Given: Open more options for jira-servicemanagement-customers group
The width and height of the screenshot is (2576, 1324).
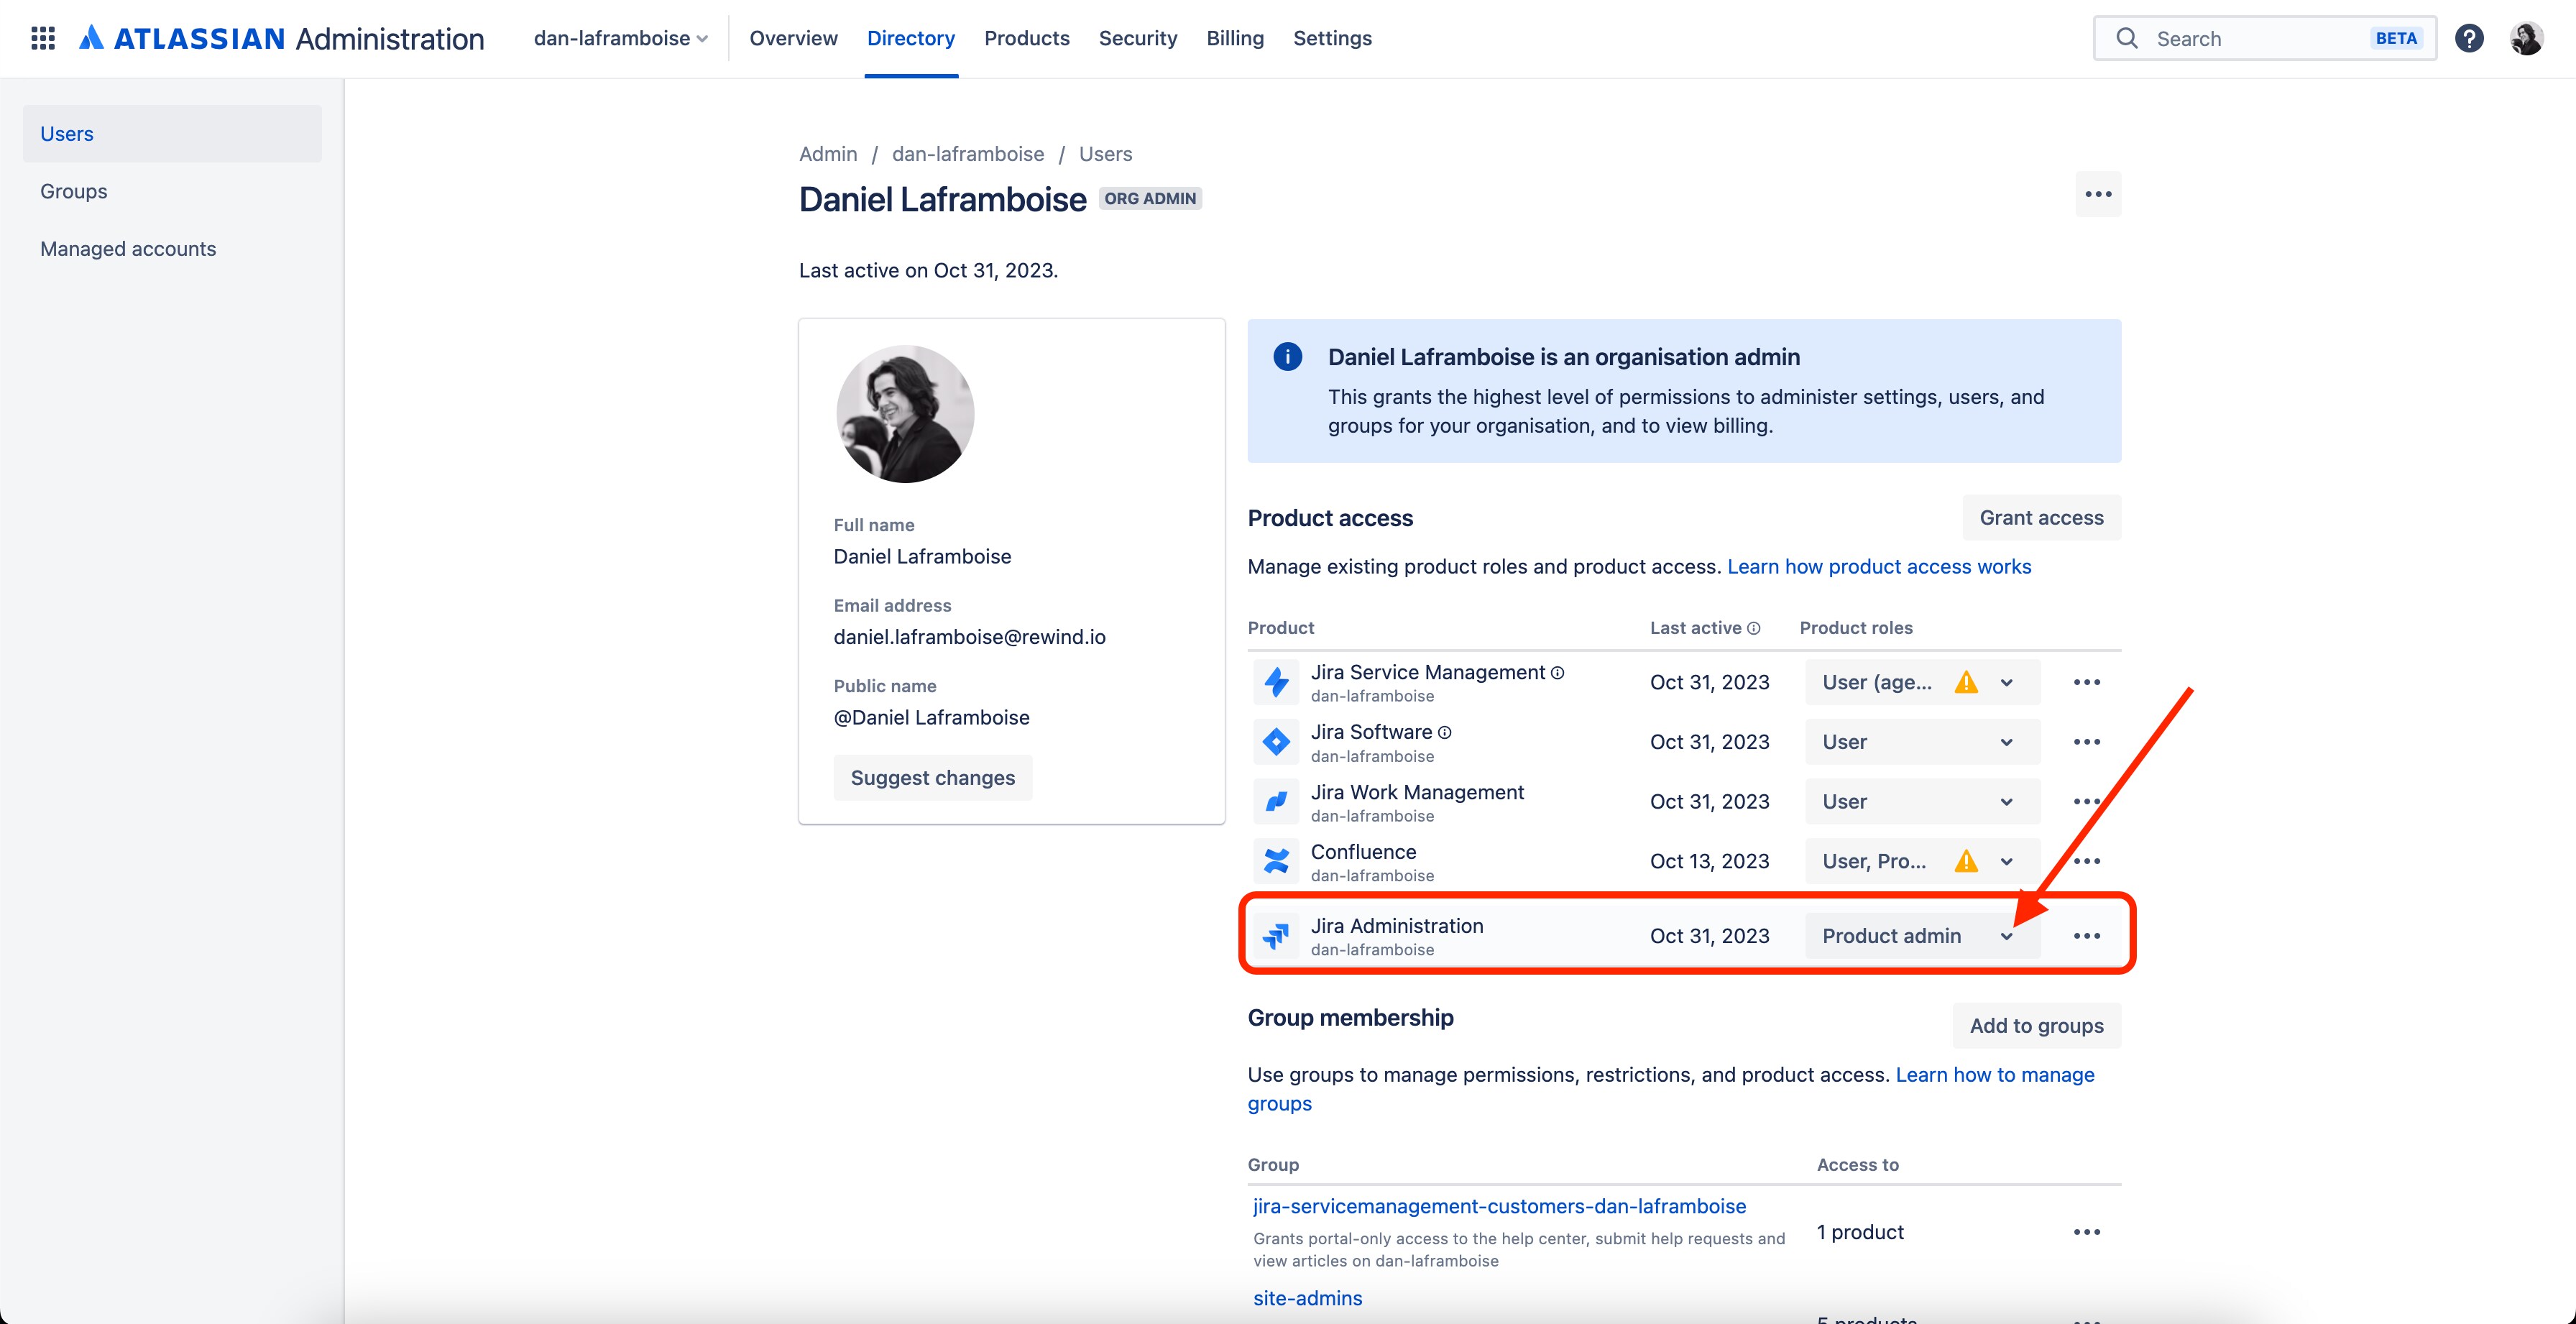Looking at the screenshot, I should pyautogui.click(x=2087, y=1232).
